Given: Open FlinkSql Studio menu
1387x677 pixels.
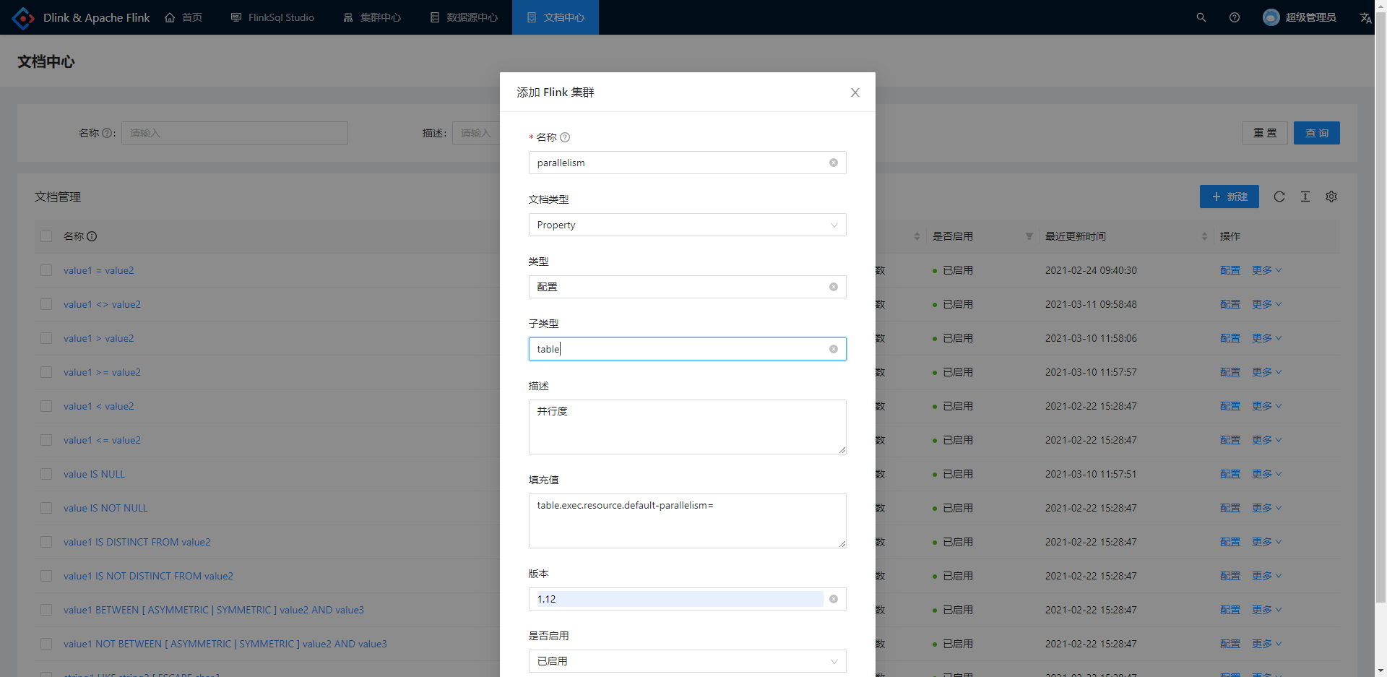Looking at the screenshot, I should coord(272,17).
